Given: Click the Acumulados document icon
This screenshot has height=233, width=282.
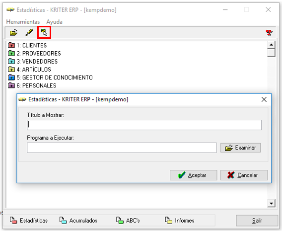Looking at the screenshot, I should (63, 220).
